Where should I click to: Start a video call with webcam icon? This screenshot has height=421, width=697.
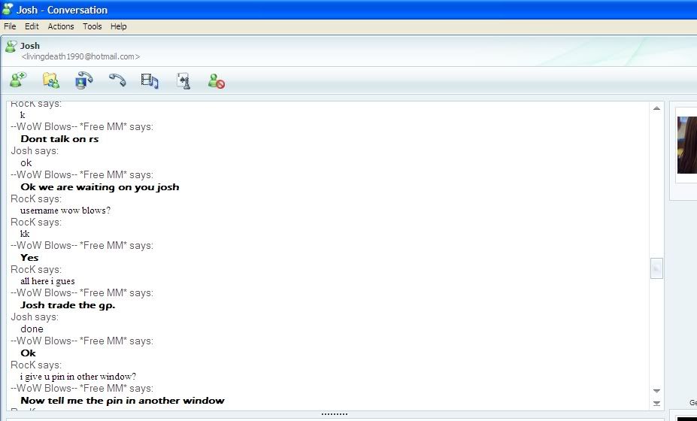[84, 80]
